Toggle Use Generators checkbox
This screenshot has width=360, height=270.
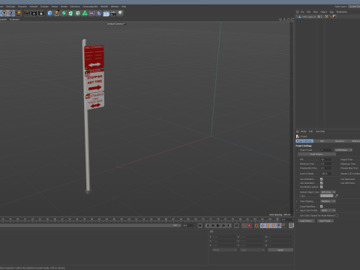pyautogui.click(x=322, y=183)
